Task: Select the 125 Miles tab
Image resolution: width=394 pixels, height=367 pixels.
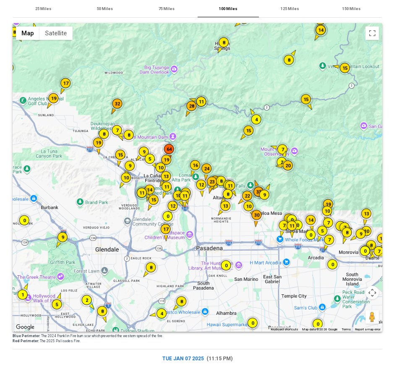Action: pyautogui.click(x=290, y=9)
